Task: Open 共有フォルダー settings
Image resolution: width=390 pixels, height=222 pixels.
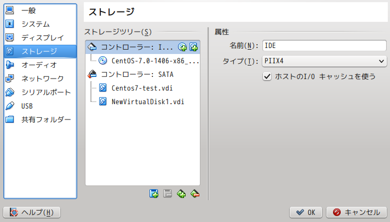Action: click(40, 119)
